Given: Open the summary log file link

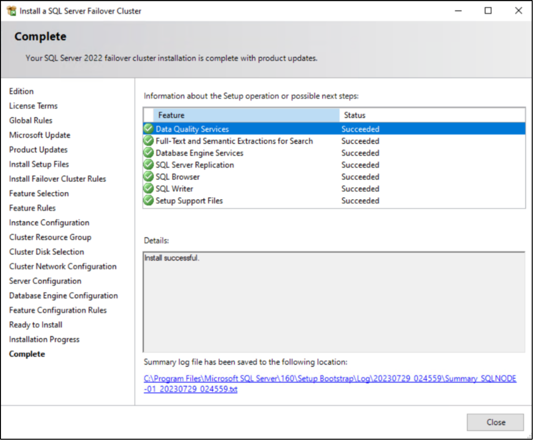Looking at the screenshot, I should tap(330, 384).
